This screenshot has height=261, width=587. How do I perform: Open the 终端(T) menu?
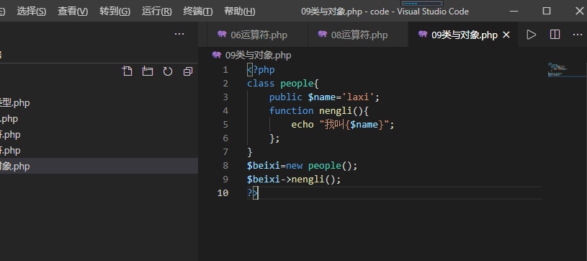tap(198, 12)
